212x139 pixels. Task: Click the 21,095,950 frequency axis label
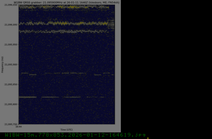(11, 45)
